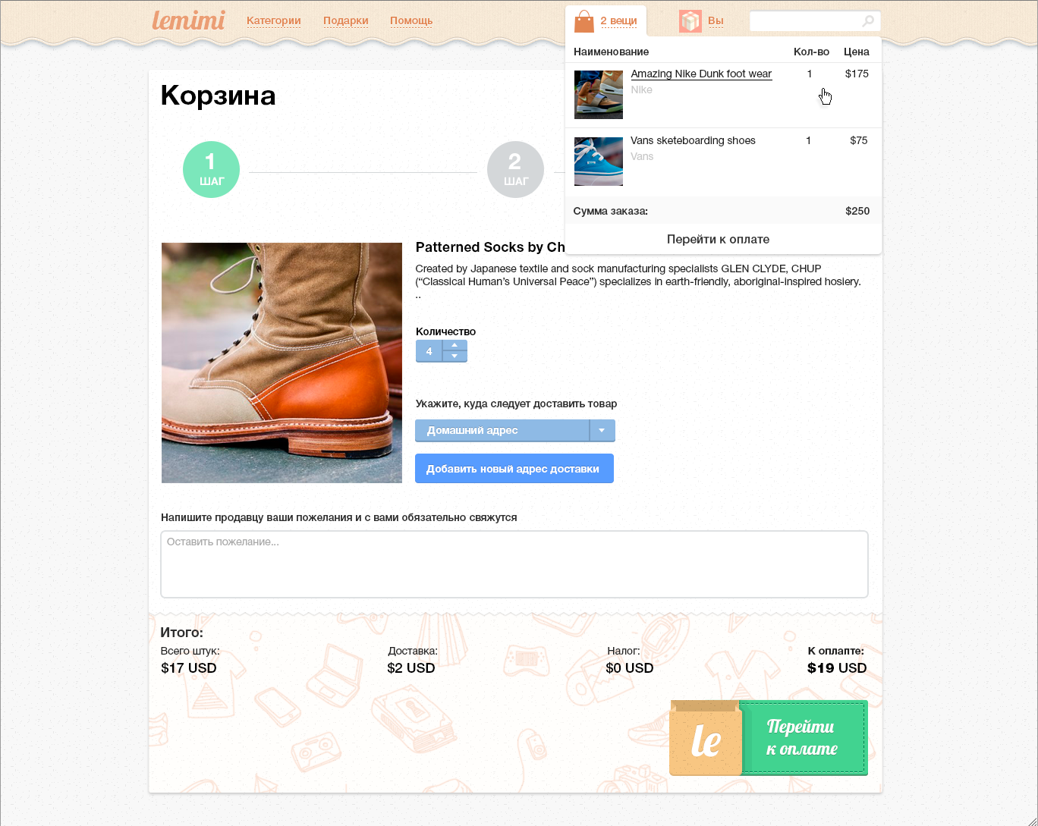Viewport: 1038px width, 826px height.
Task: Click the magnifier icon in the search bar
Action: 867,21
